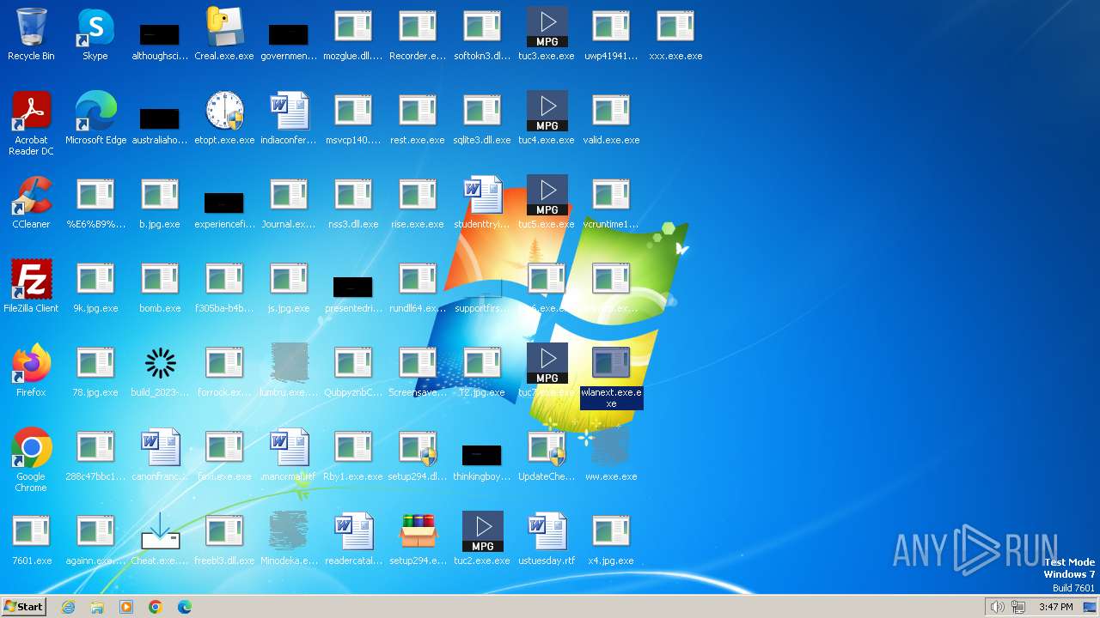This screenshot has width=1100, height=618.
Task: Select the setup294.dl shield icon
Action: coord(419,448)
